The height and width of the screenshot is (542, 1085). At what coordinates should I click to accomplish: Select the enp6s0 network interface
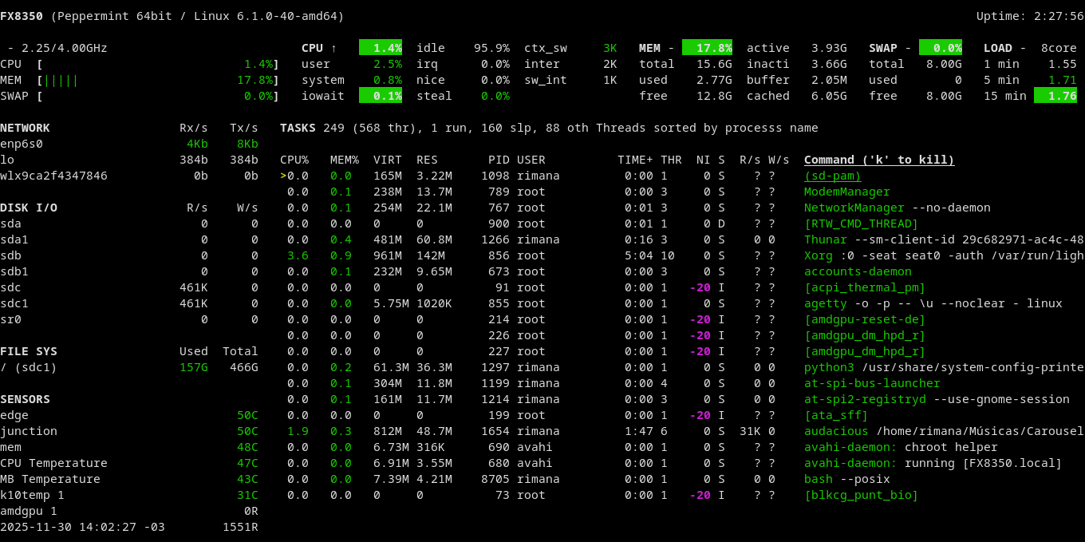(22, 144)
